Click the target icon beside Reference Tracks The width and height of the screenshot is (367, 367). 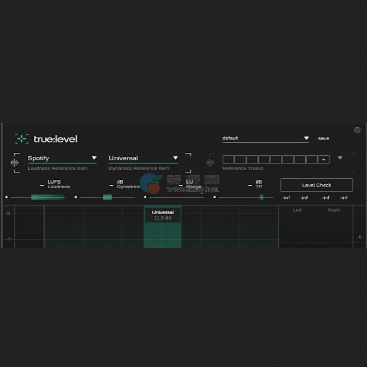[x=210, y=163]
